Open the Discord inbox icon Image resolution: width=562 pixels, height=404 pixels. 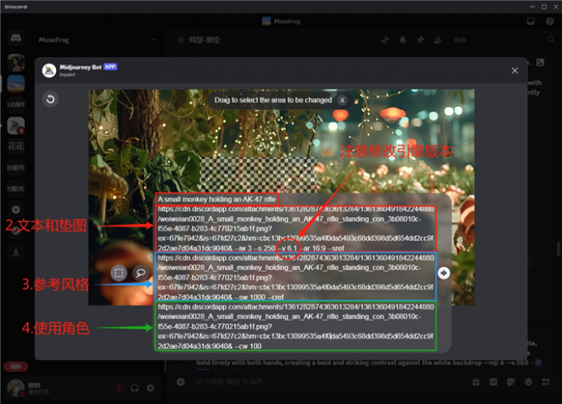tap(531, 21)
